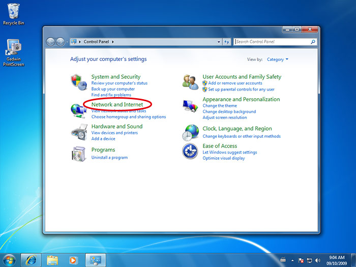This screenshot has height=267, width=356.
Task: Click the Appearance and Personalization monitor icon
Action: pyautogui.click(x=190, y=106)
